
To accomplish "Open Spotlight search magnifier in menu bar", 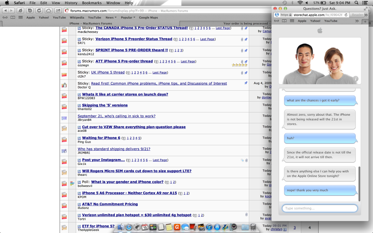I will 356,3.
